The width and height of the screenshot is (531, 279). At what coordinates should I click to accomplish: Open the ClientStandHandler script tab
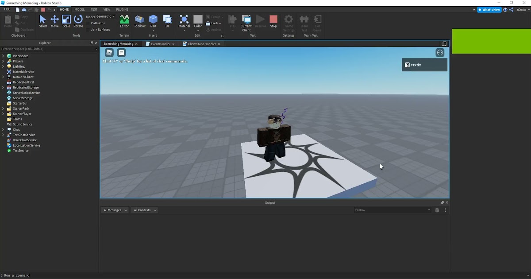pos(202,44)
